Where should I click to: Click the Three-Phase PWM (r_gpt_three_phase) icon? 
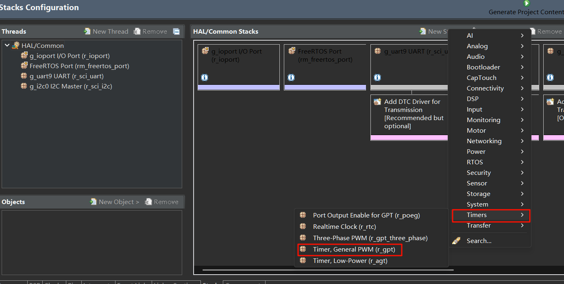(303, 238)
